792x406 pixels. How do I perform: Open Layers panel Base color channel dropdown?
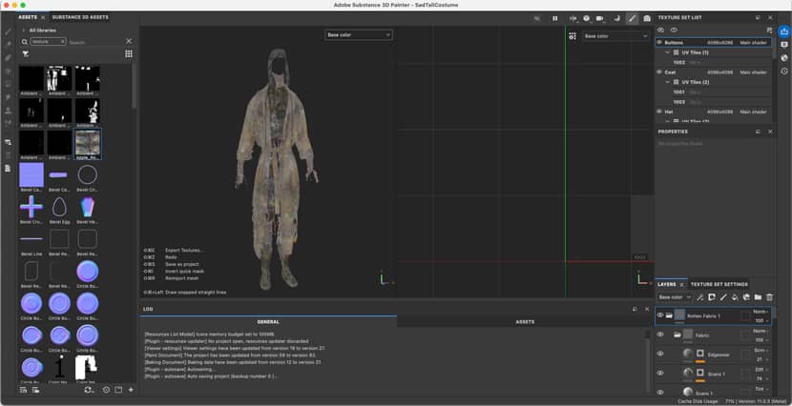(675, 297)
